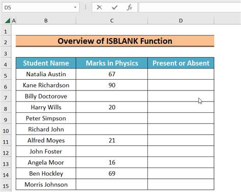This screenshot has height=192, width=241.
Task: Select Present or Absent cell for Natalia Austin
Action: 181,74
